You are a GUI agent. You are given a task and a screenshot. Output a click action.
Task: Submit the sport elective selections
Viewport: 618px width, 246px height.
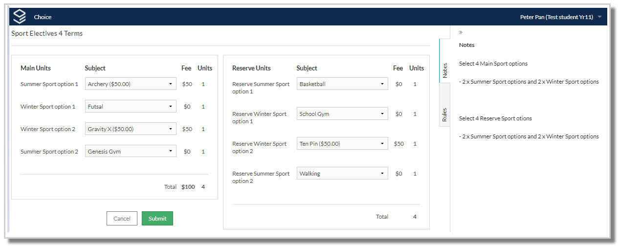point(157,219)
